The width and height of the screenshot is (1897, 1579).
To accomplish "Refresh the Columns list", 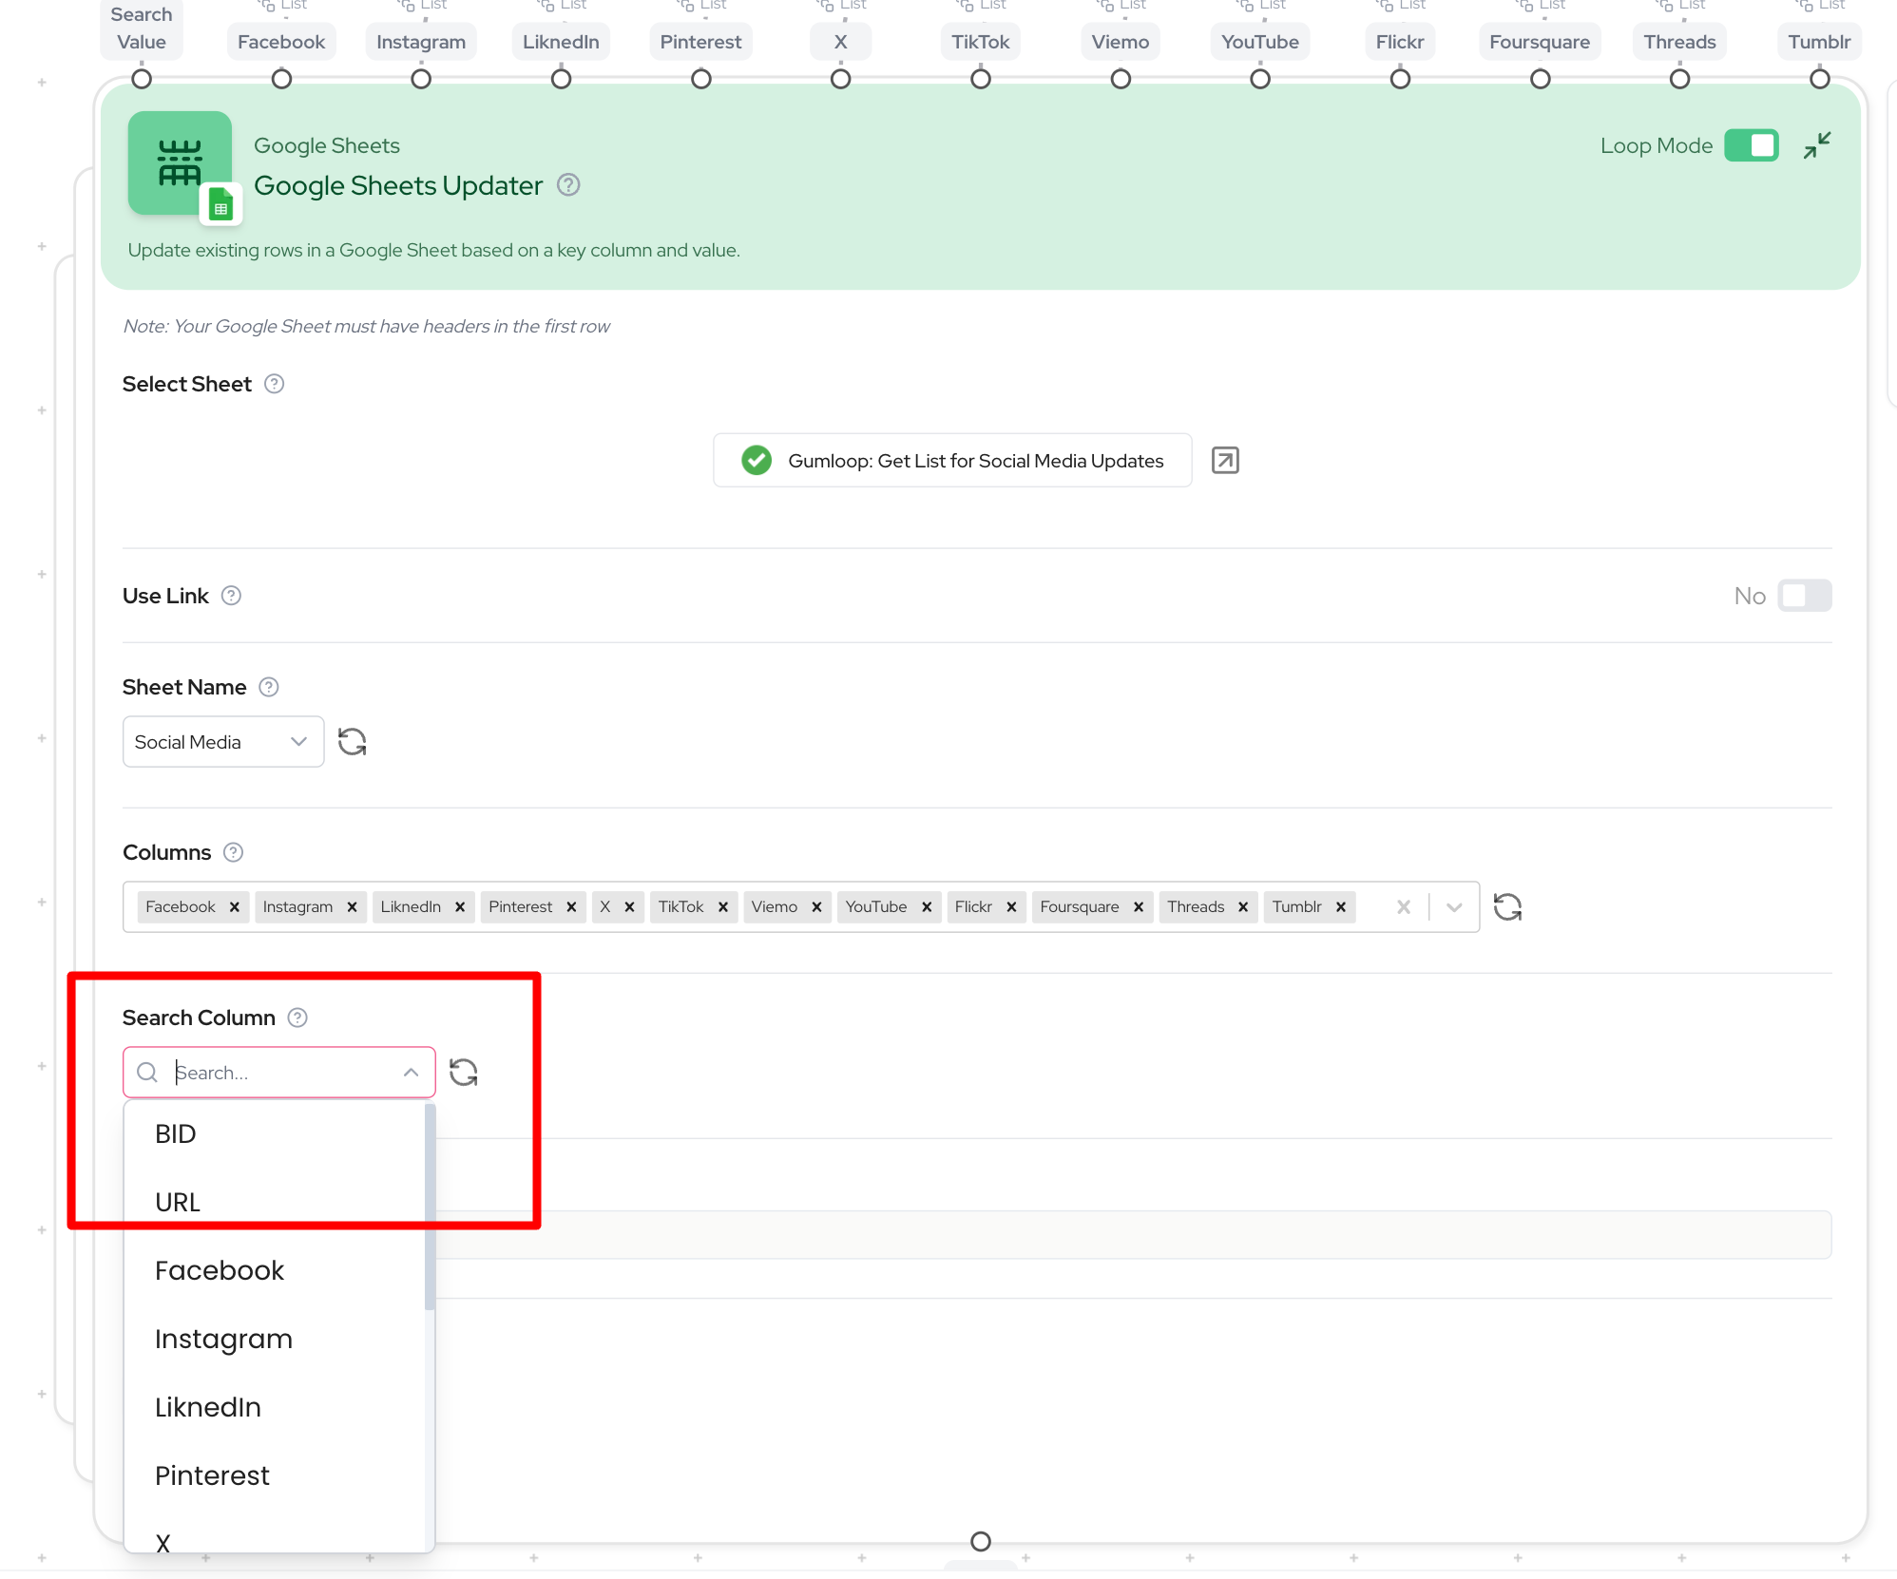I will (1508, 907).
